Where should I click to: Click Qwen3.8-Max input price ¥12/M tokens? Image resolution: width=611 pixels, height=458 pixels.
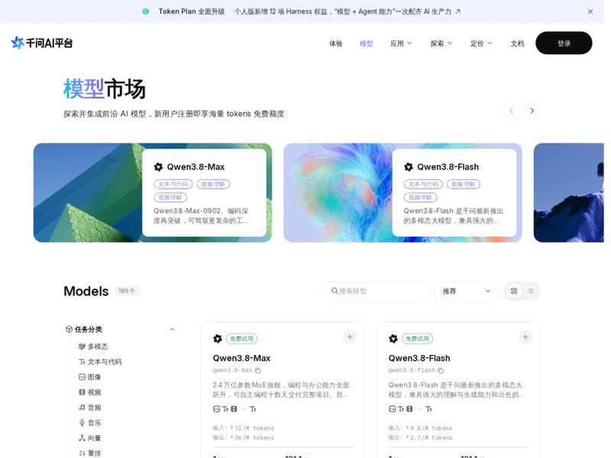point(243,428)
